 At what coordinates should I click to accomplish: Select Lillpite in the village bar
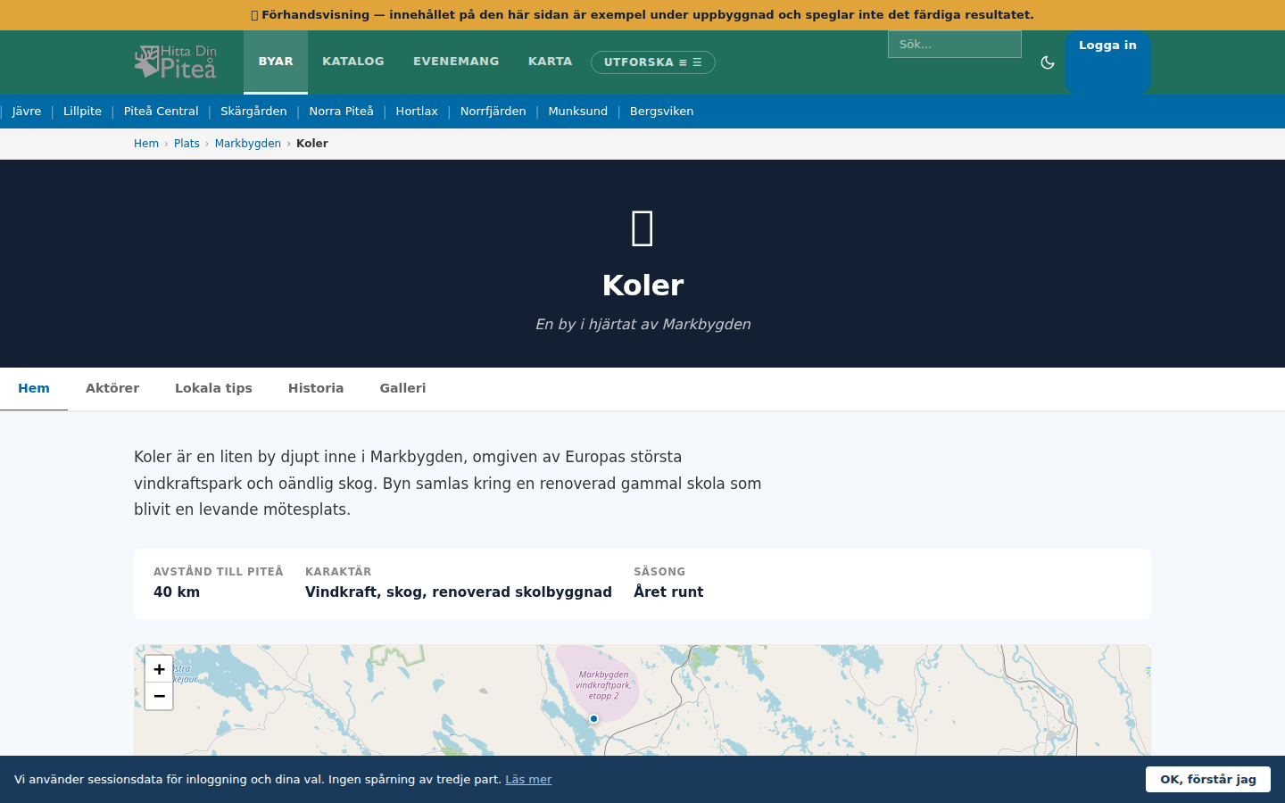click(82, 112)
